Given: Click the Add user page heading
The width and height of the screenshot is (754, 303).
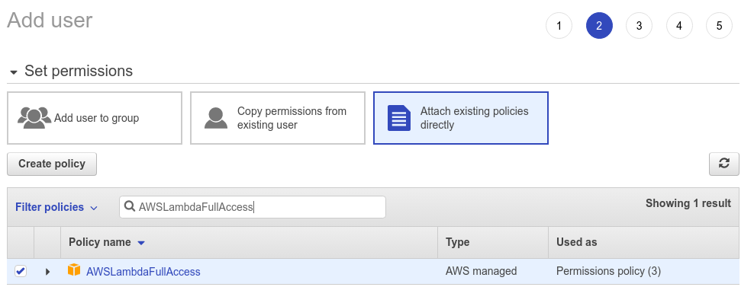Looking at the screenshot, I should (50, 21).
